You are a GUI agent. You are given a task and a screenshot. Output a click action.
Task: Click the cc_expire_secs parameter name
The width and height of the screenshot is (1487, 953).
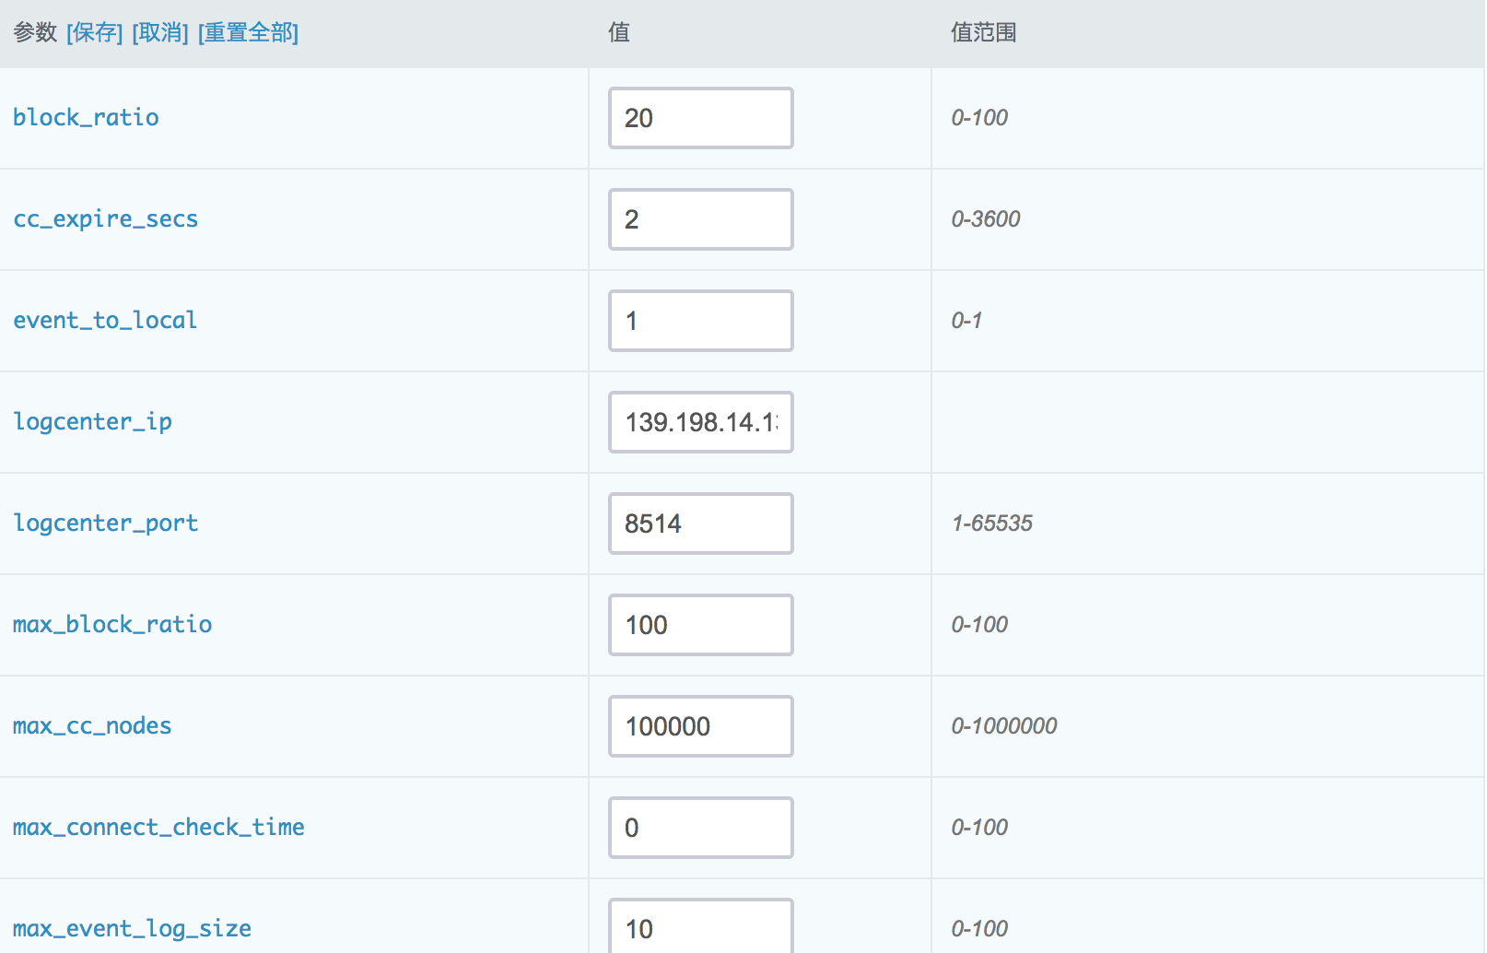(x=105, y=219)
